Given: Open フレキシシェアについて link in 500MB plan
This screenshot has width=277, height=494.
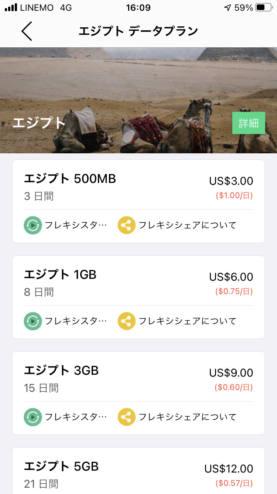Looking at the screenshot, I should (187, 225).
